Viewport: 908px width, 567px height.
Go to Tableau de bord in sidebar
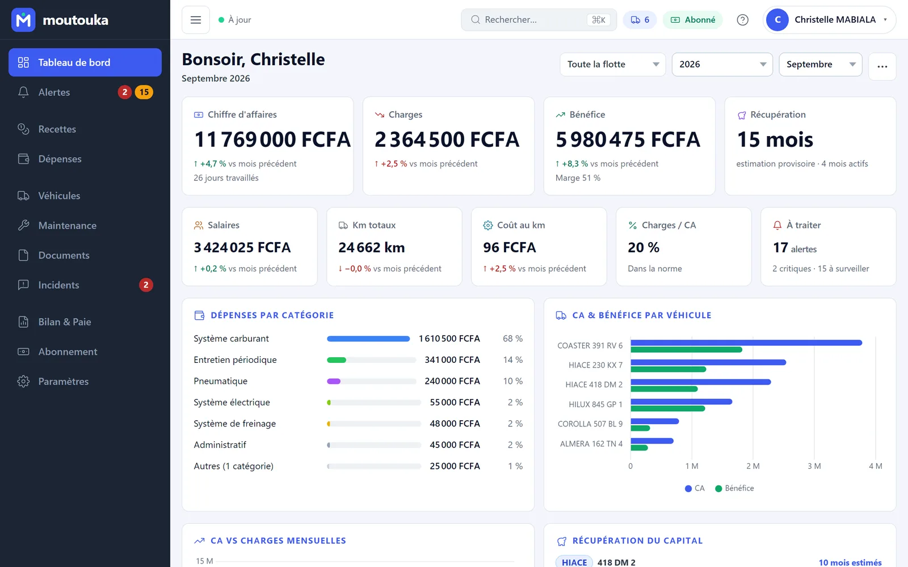(85, 62)
